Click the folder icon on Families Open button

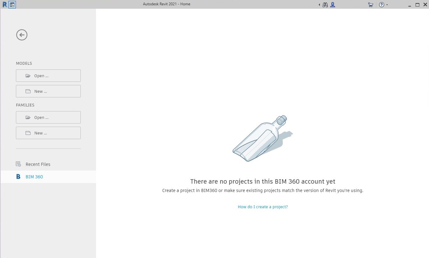[28, 117]
